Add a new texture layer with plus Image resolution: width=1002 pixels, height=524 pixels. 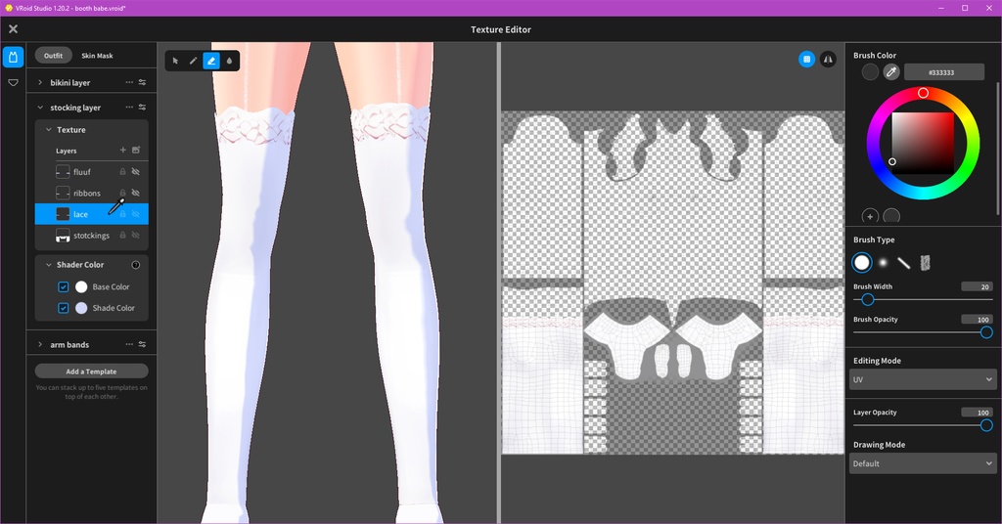[122, 150]
